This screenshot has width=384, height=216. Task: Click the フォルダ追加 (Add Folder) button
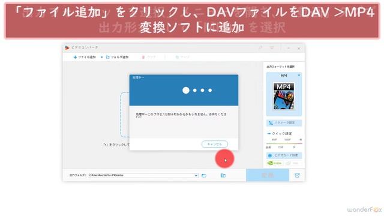(x=117, y=57)
